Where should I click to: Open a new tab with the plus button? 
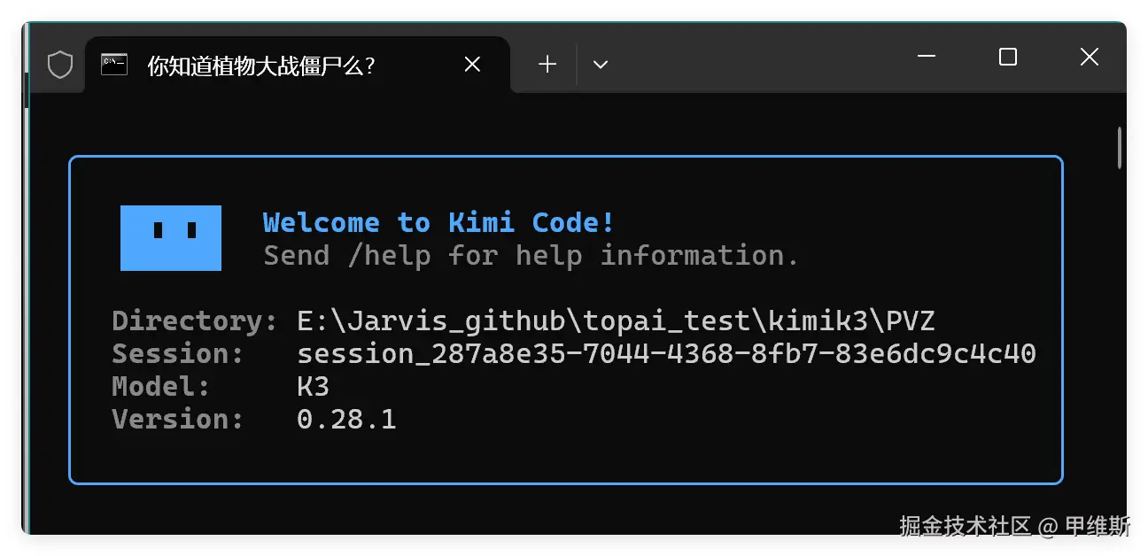coord(547,65)
